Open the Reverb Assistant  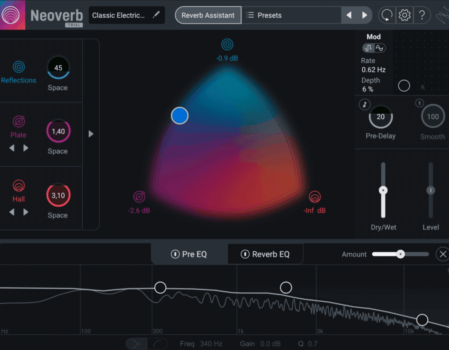tap(208, 15)
